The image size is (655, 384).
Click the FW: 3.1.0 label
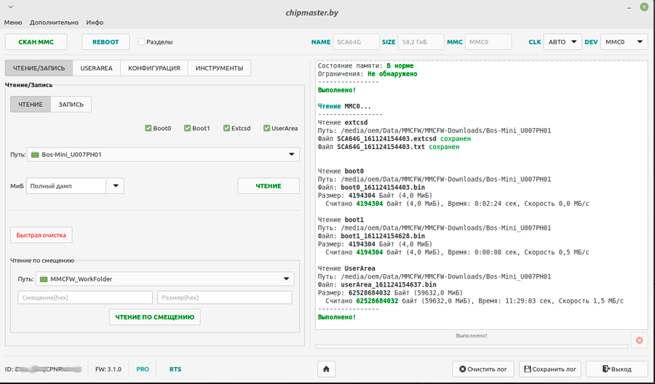[108, 369]
